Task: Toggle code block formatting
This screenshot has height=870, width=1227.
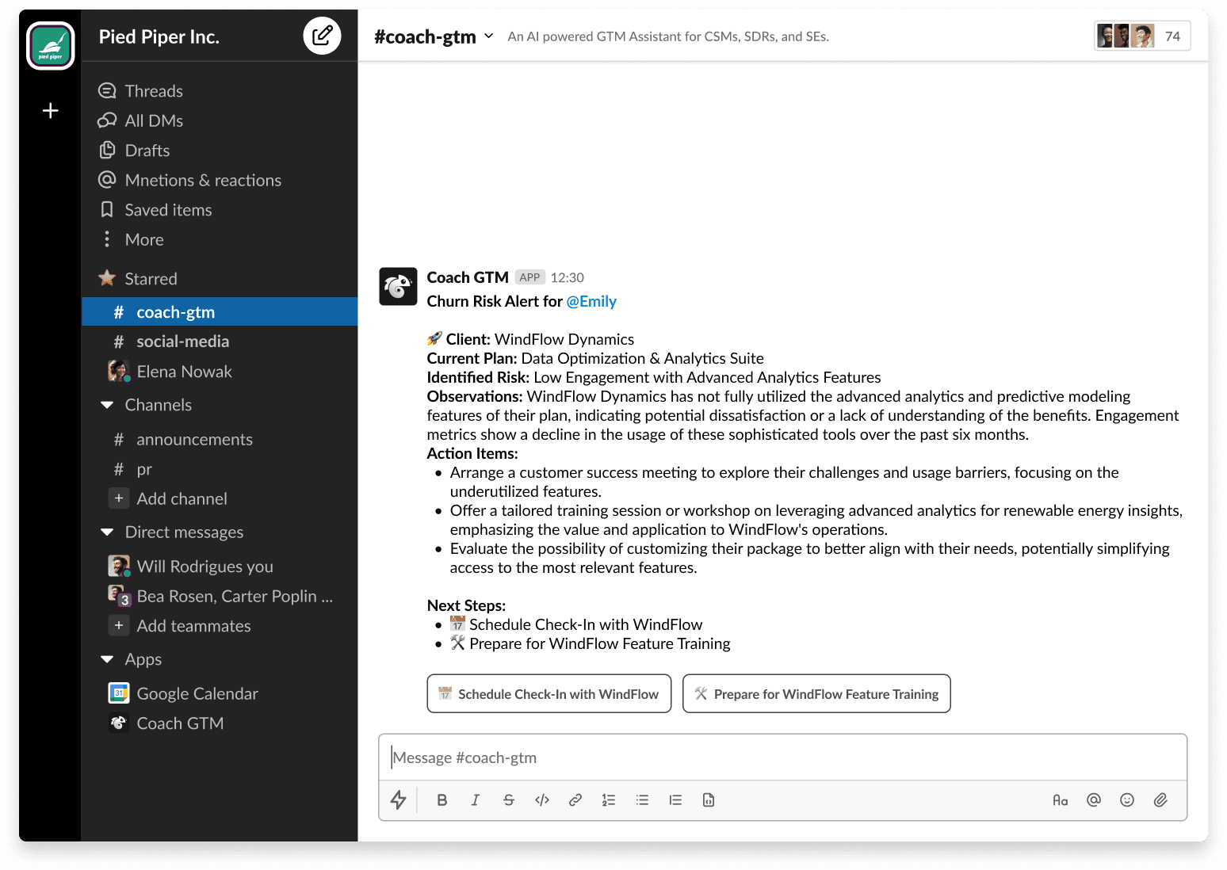Action: click(x=709, y=800)
